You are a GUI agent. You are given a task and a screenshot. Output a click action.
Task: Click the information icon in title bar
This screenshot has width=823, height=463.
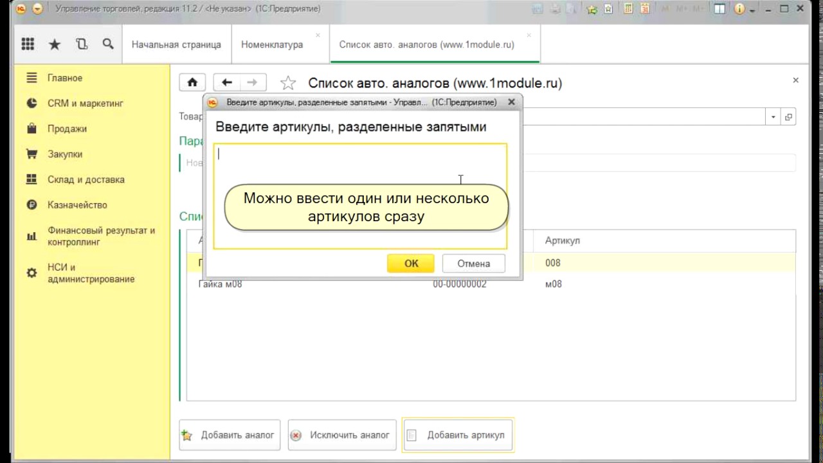tap(739, 9)
